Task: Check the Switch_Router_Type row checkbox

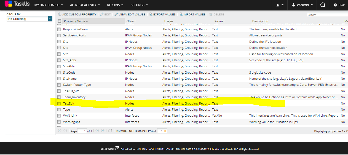Action: 59,85
